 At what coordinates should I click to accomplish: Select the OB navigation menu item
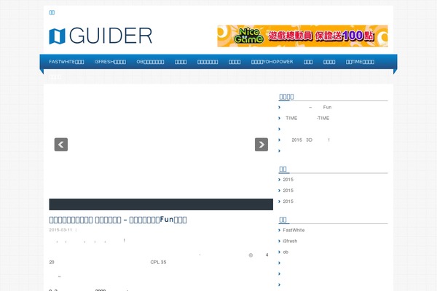150,62
